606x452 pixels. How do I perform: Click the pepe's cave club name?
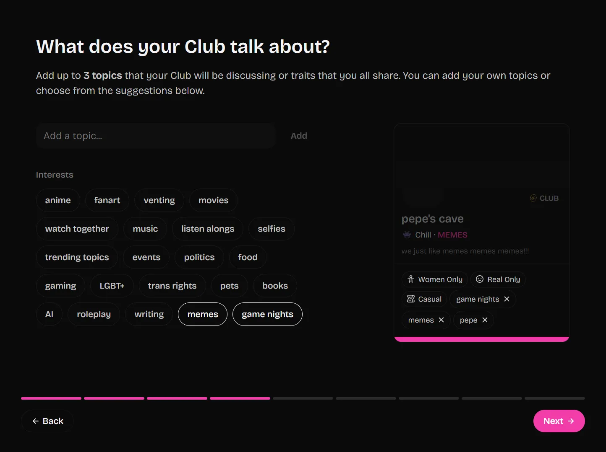[x=432, y=219]
